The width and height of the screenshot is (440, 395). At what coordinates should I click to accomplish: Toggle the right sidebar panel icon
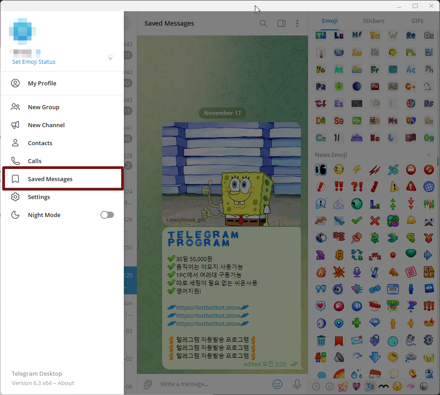click(281, 23)
